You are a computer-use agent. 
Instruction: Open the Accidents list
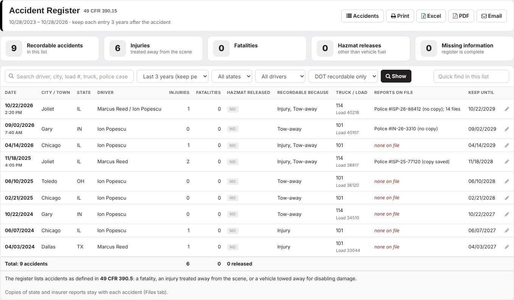(x=363, y=16)
